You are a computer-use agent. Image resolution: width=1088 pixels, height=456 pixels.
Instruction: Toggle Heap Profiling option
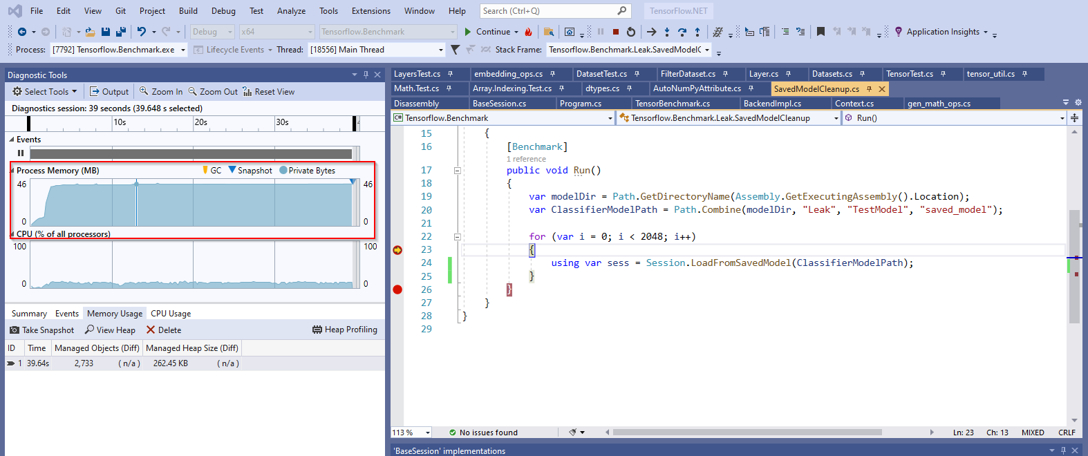345,330
